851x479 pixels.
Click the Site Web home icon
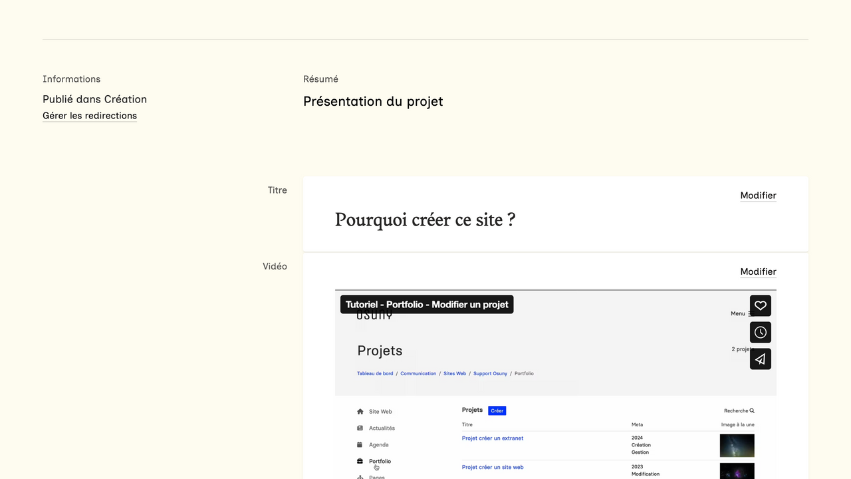pos(360,412)
